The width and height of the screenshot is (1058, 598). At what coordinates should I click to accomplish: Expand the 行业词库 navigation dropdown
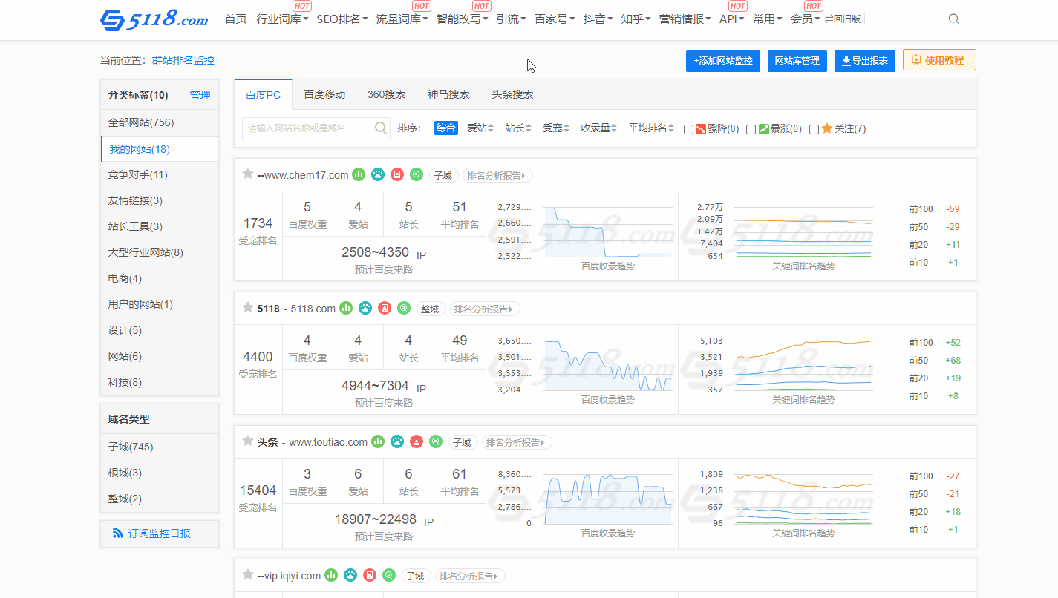pyautogui.click(x=283, y=19)
